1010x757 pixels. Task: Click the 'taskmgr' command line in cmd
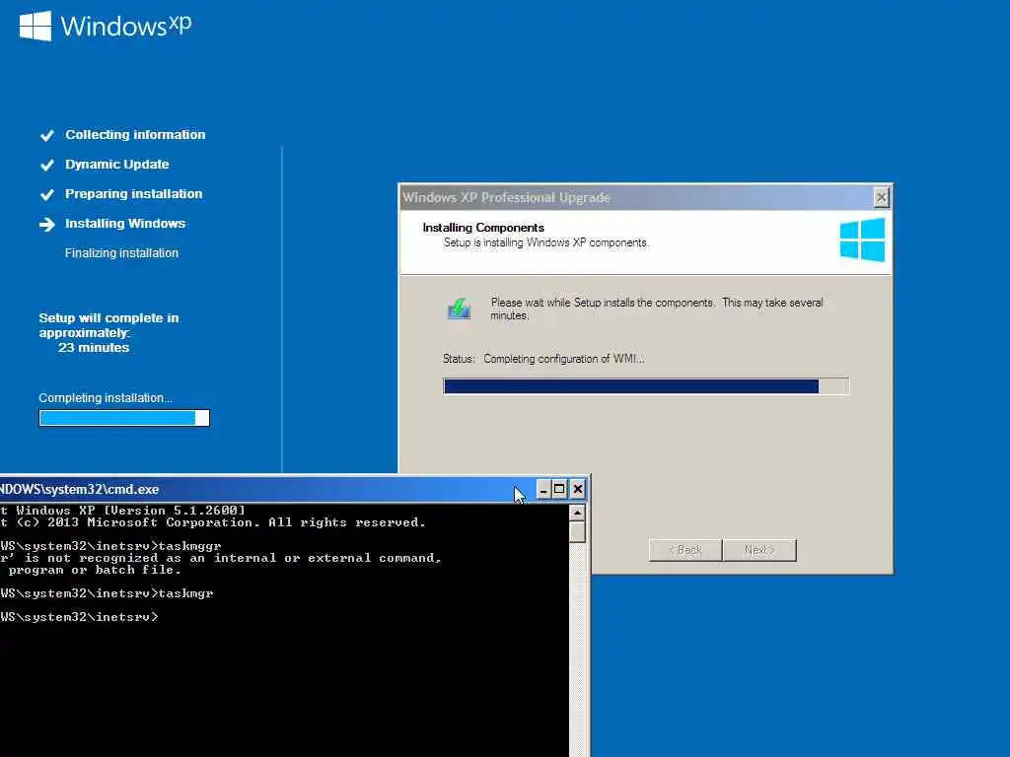point(107,592)
